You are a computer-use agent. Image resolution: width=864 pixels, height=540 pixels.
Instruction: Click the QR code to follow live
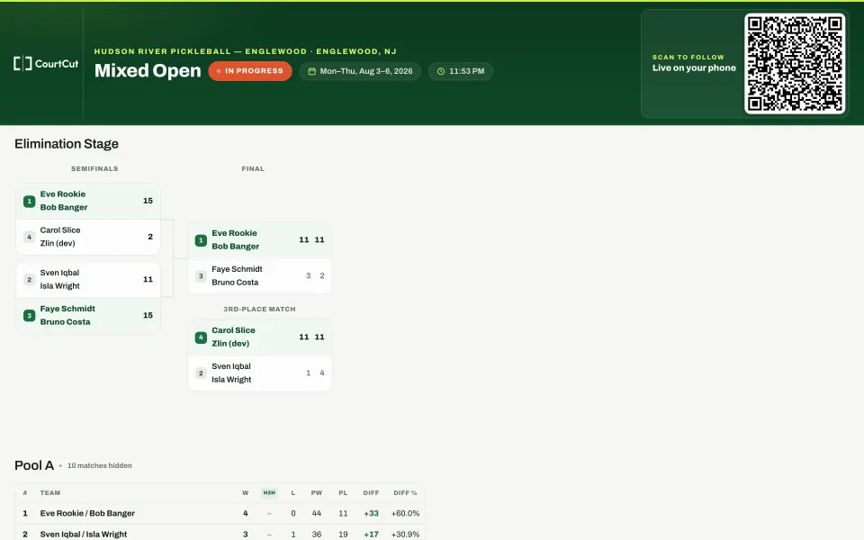coord(795,63)
